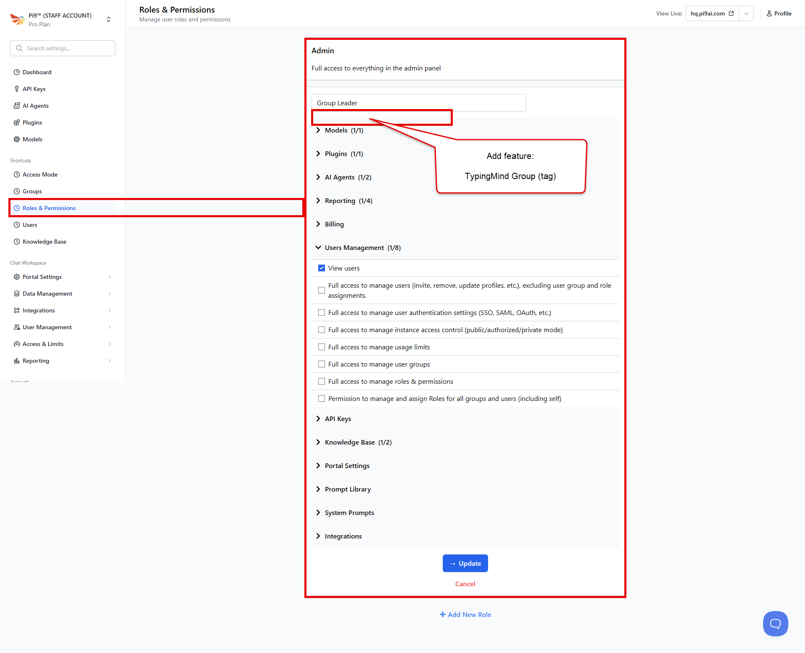Open Access & Limits sidebar menu

coord(62,344)
